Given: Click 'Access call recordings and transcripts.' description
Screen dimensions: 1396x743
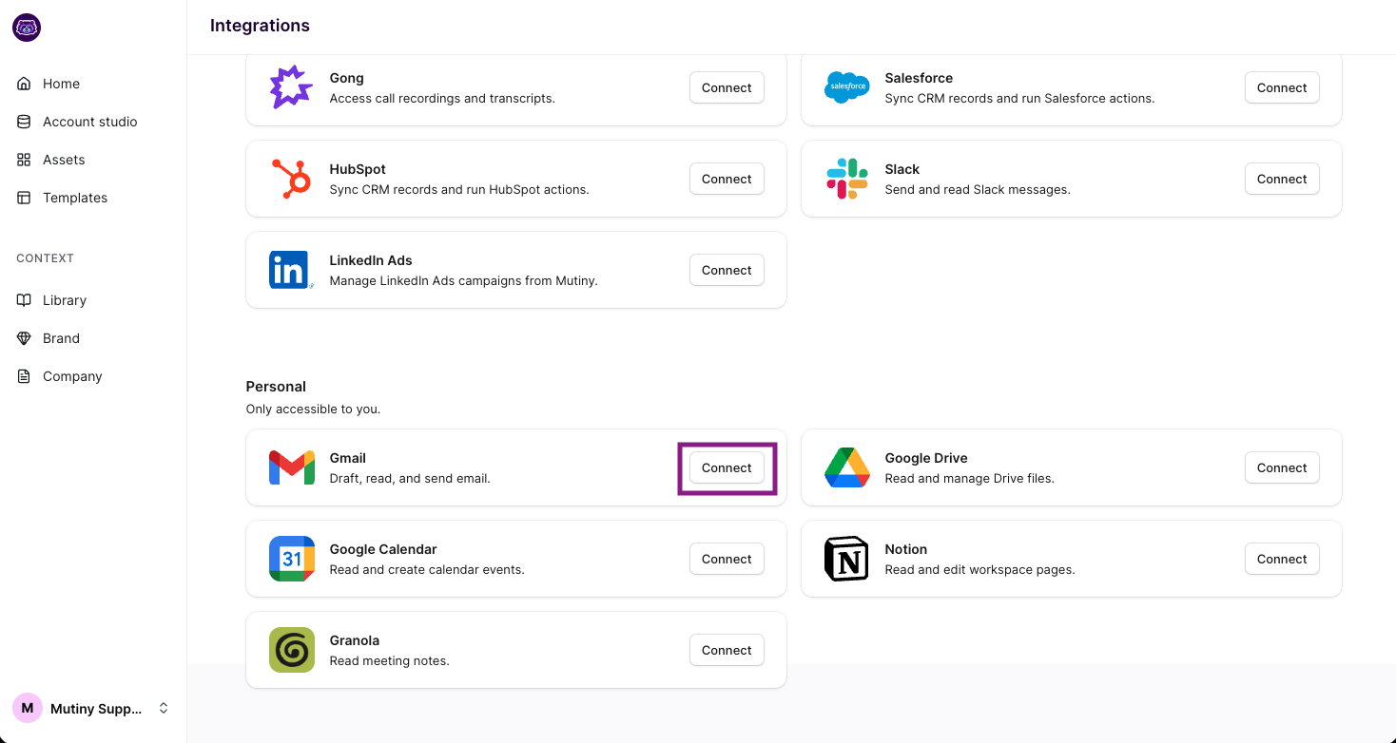Looking at the screenshot, I should pos(442,98).
